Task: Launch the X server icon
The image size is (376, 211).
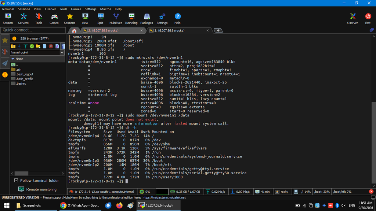Action: point(352,19)
